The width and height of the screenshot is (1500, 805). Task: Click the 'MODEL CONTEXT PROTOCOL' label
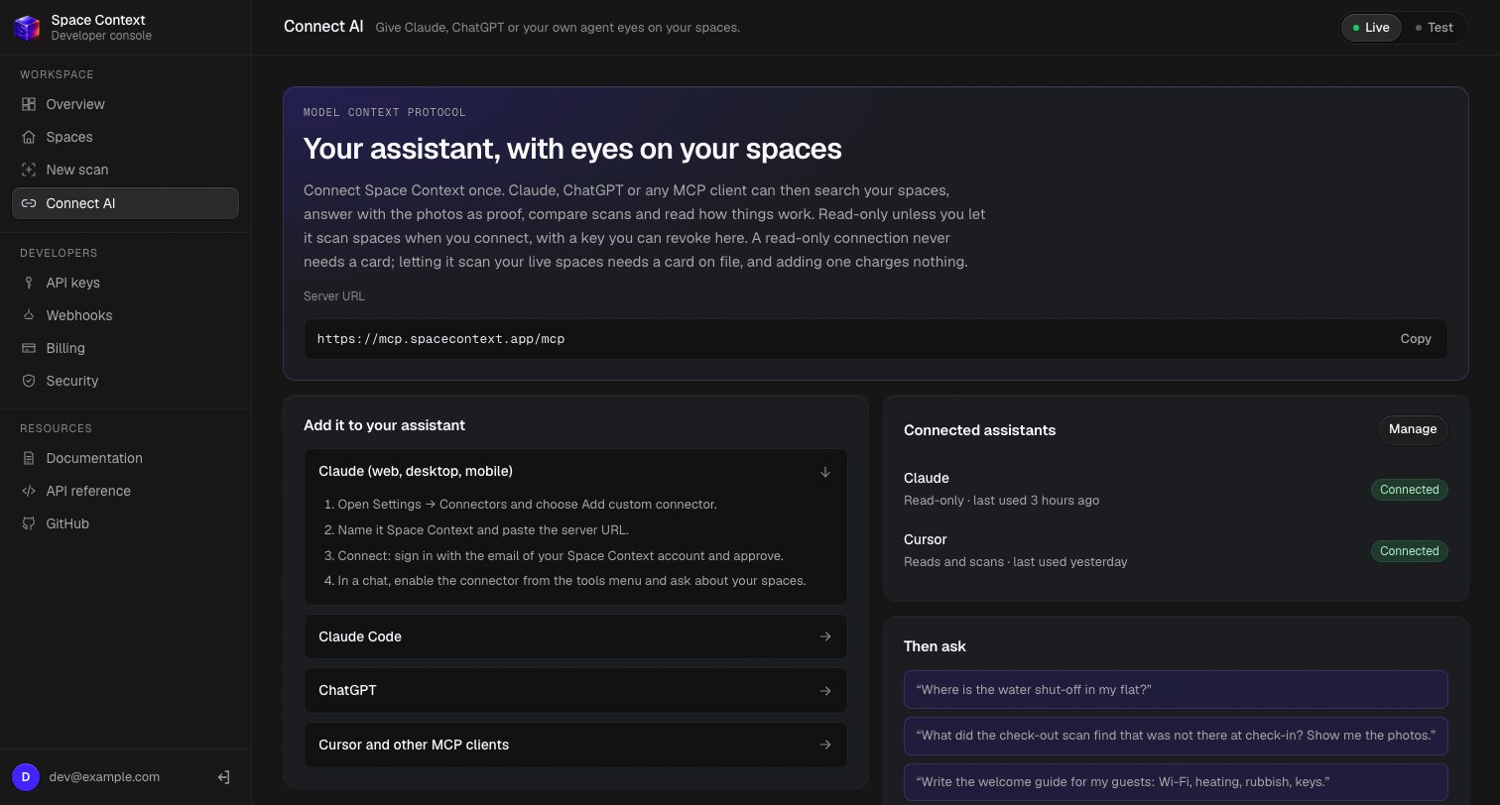tap(384, 112)
